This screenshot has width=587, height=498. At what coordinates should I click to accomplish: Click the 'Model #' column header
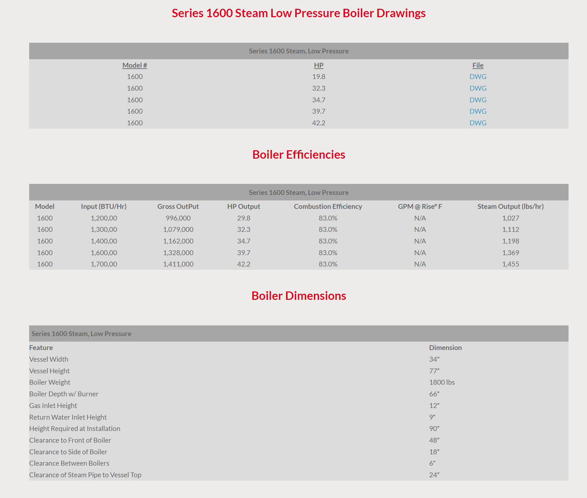pos(134,65)
